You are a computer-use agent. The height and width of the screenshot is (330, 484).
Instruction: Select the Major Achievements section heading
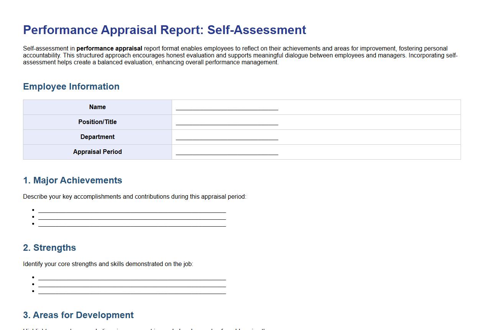coord(72,180)
